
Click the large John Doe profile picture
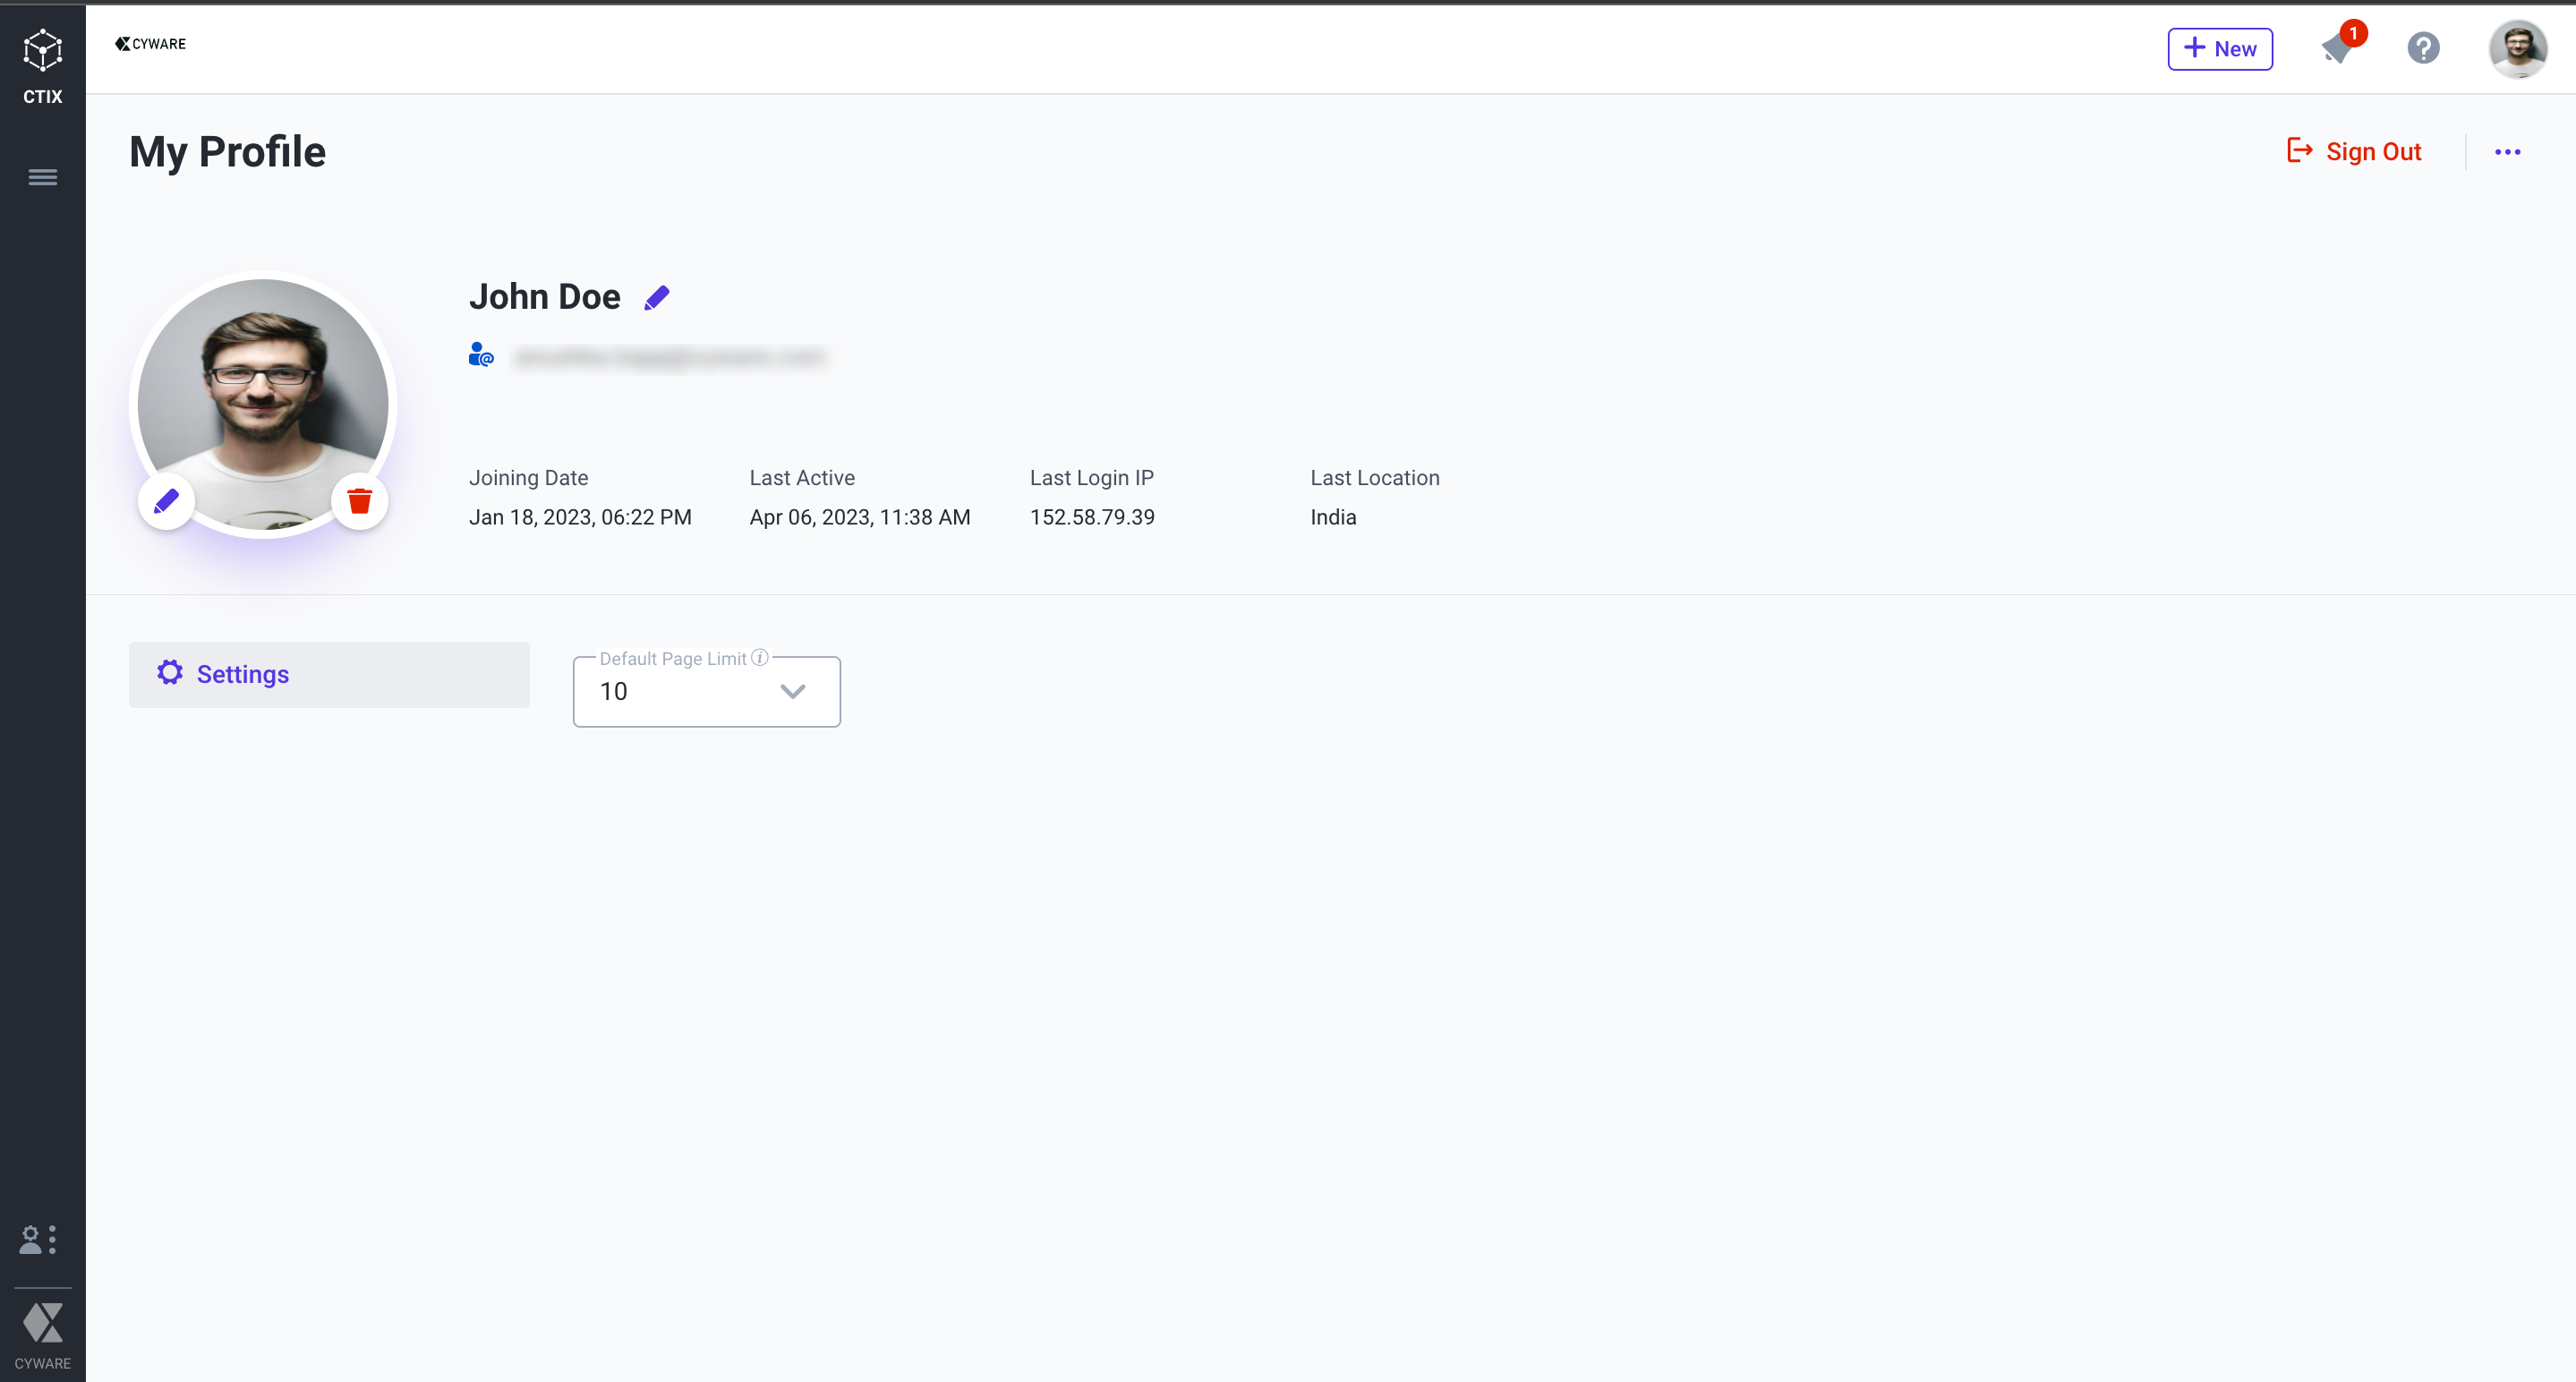pos(262,390)
